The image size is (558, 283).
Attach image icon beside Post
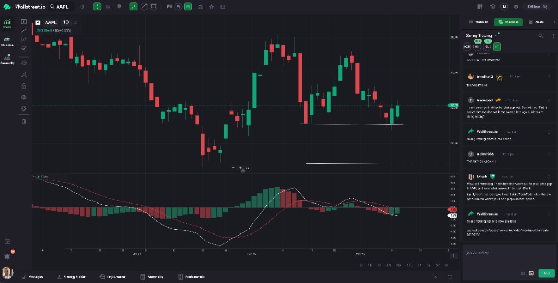pyautogui.click(x=531, y=273)
